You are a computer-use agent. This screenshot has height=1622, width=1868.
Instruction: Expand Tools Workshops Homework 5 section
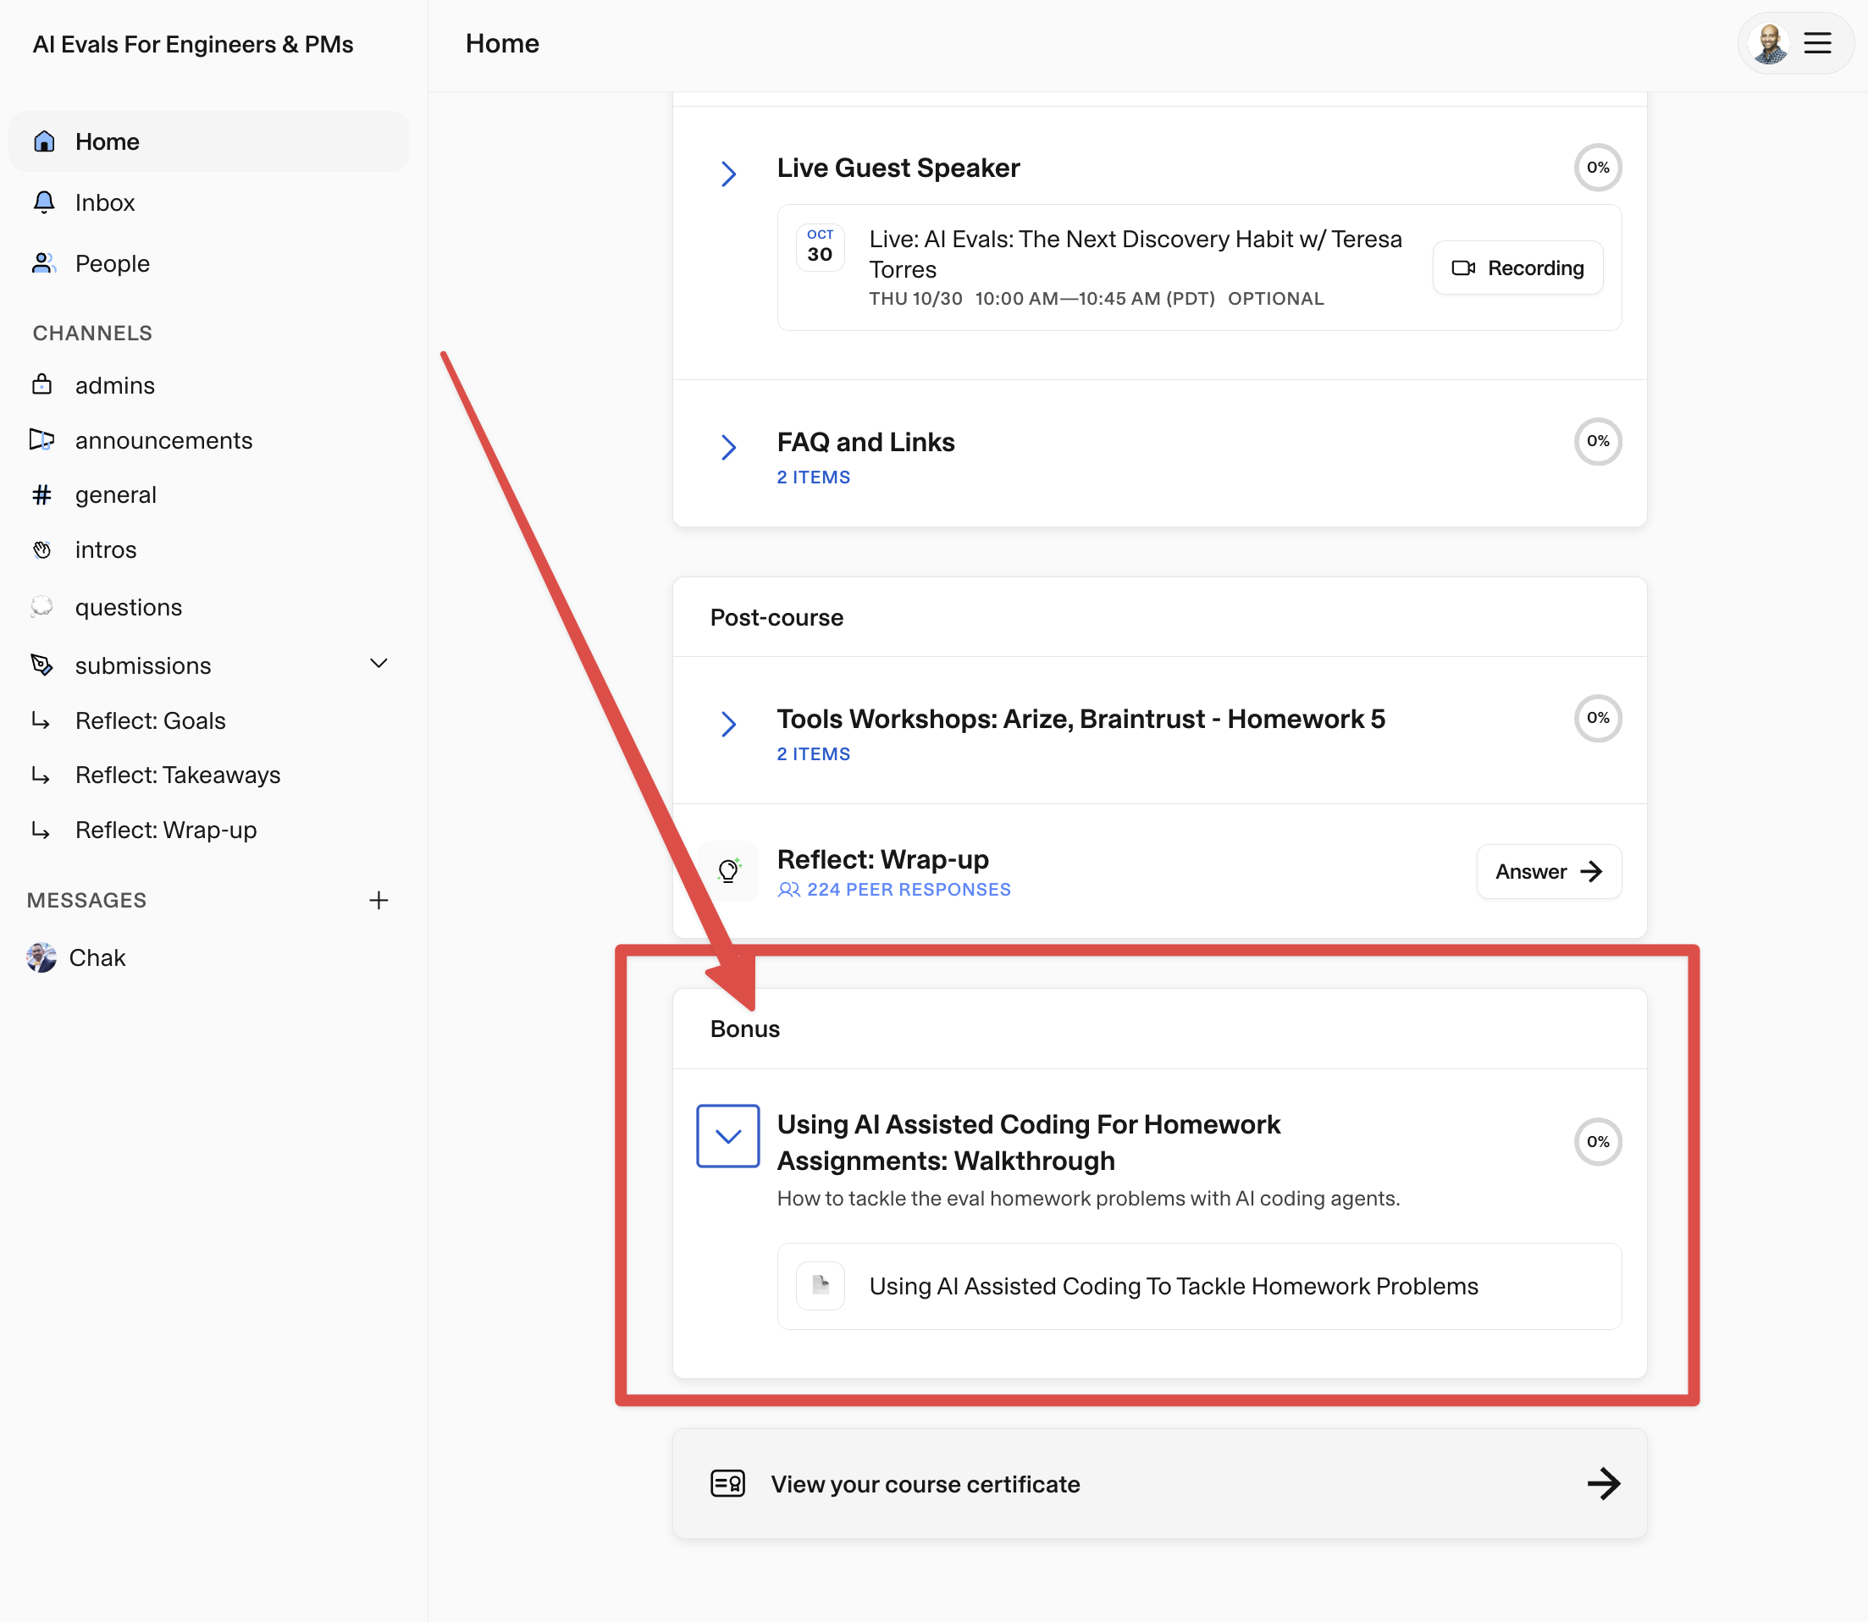pos(728,723)
